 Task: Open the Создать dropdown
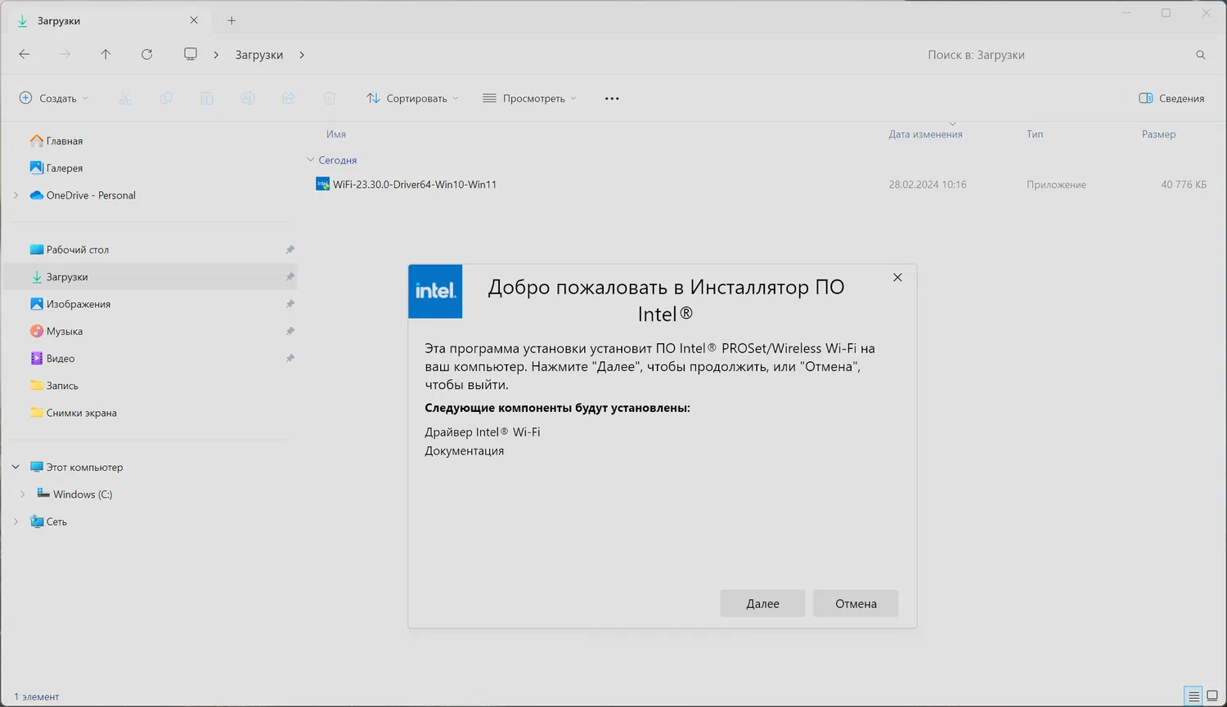54,98
